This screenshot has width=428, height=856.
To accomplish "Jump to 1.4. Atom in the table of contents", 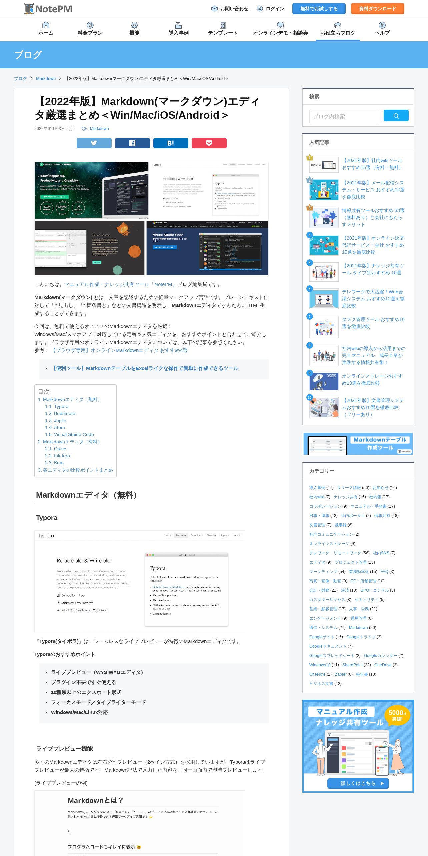I will tap(55, 427).
